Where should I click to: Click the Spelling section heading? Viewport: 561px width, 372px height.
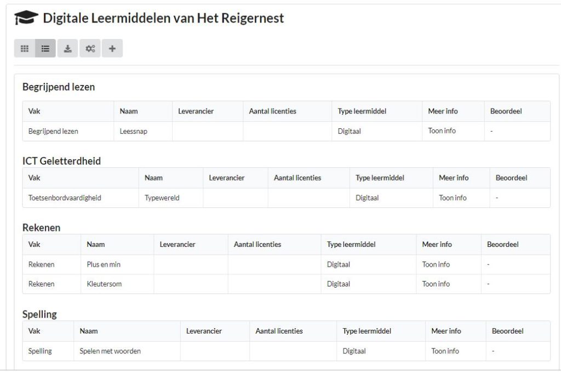pyautogui.click(x=39, y=314)
